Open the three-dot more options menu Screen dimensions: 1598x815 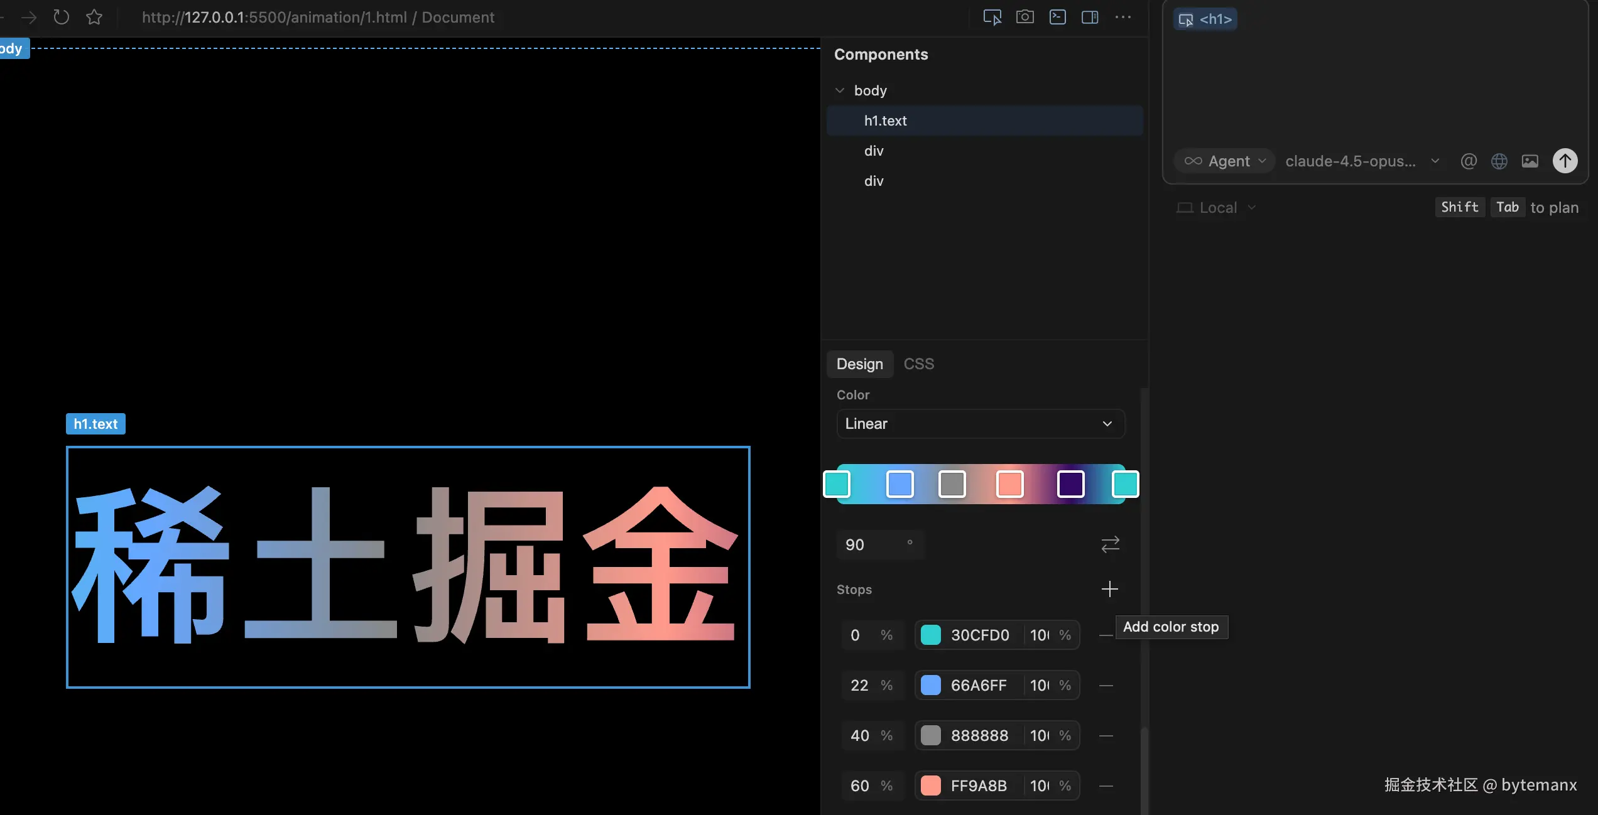click(x=1122, y=17)
